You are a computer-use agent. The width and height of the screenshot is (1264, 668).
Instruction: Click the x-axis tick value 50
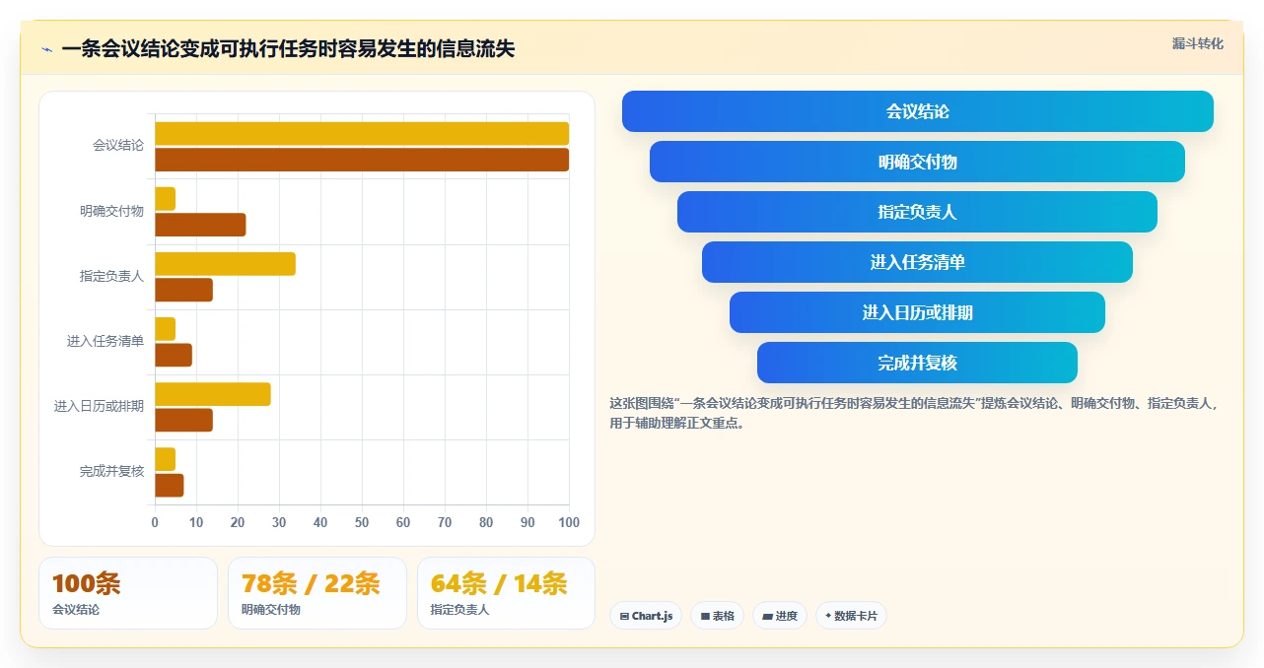pos(362,522)
